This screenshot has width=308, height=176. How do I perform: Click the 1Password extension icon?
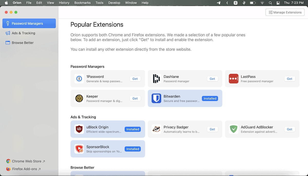79,79
